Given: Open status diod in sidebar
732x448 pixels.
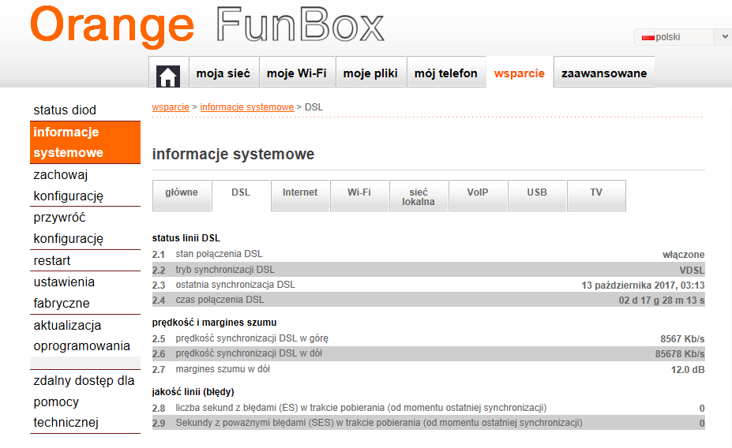Looking at the screenshot, I should pos(85,110).
